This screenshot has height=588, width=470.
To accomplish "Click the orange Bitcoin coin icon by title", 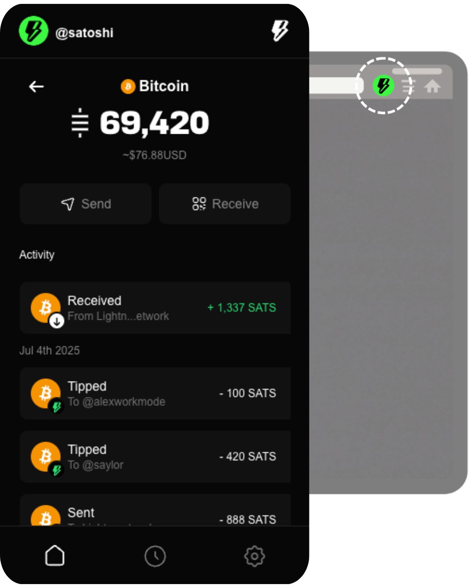I will point(128,86).
